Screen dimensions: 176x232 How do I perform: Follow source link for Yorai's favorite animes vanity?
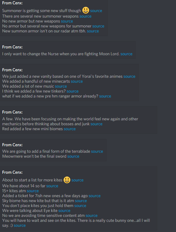click(x=129, y=76)
